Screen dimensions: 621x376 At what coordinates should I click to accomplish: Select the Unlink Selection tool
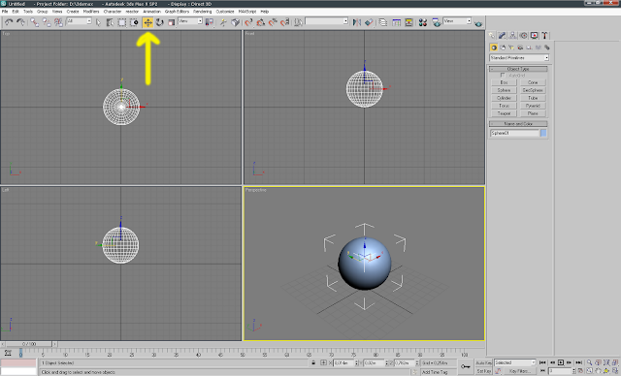pos(47,22)
